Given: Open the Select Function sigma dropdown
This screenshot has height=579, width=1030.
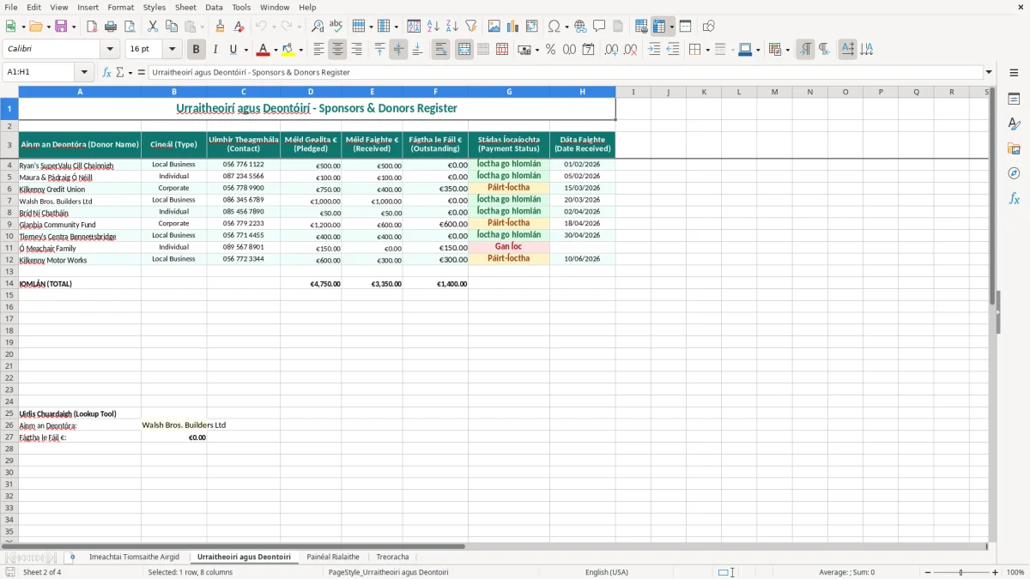Looking at the screenshot, I should (130, 72).
